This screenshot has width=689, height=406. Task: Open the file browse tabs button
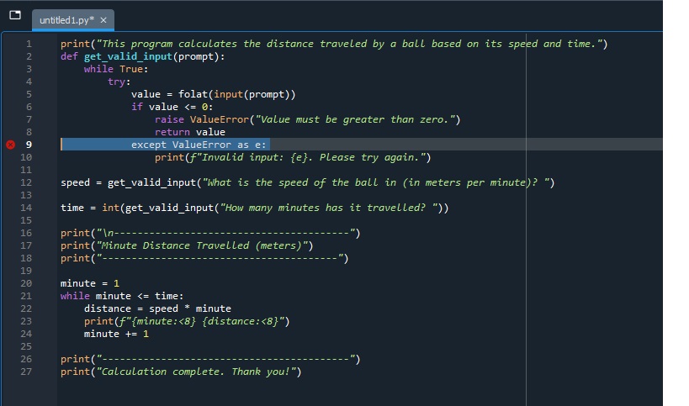pyautogui.click(x=15, y=15)
